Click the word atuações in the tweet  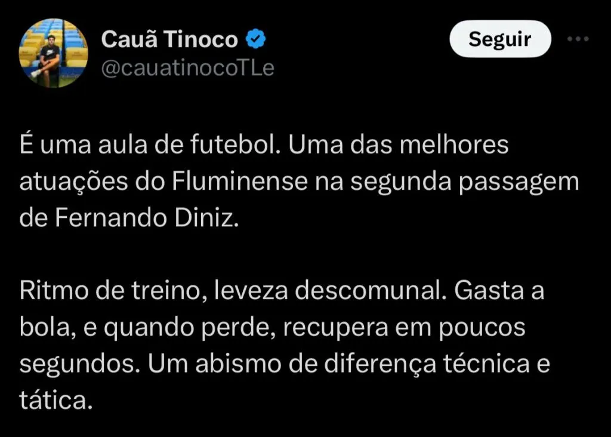pos(73,182)
